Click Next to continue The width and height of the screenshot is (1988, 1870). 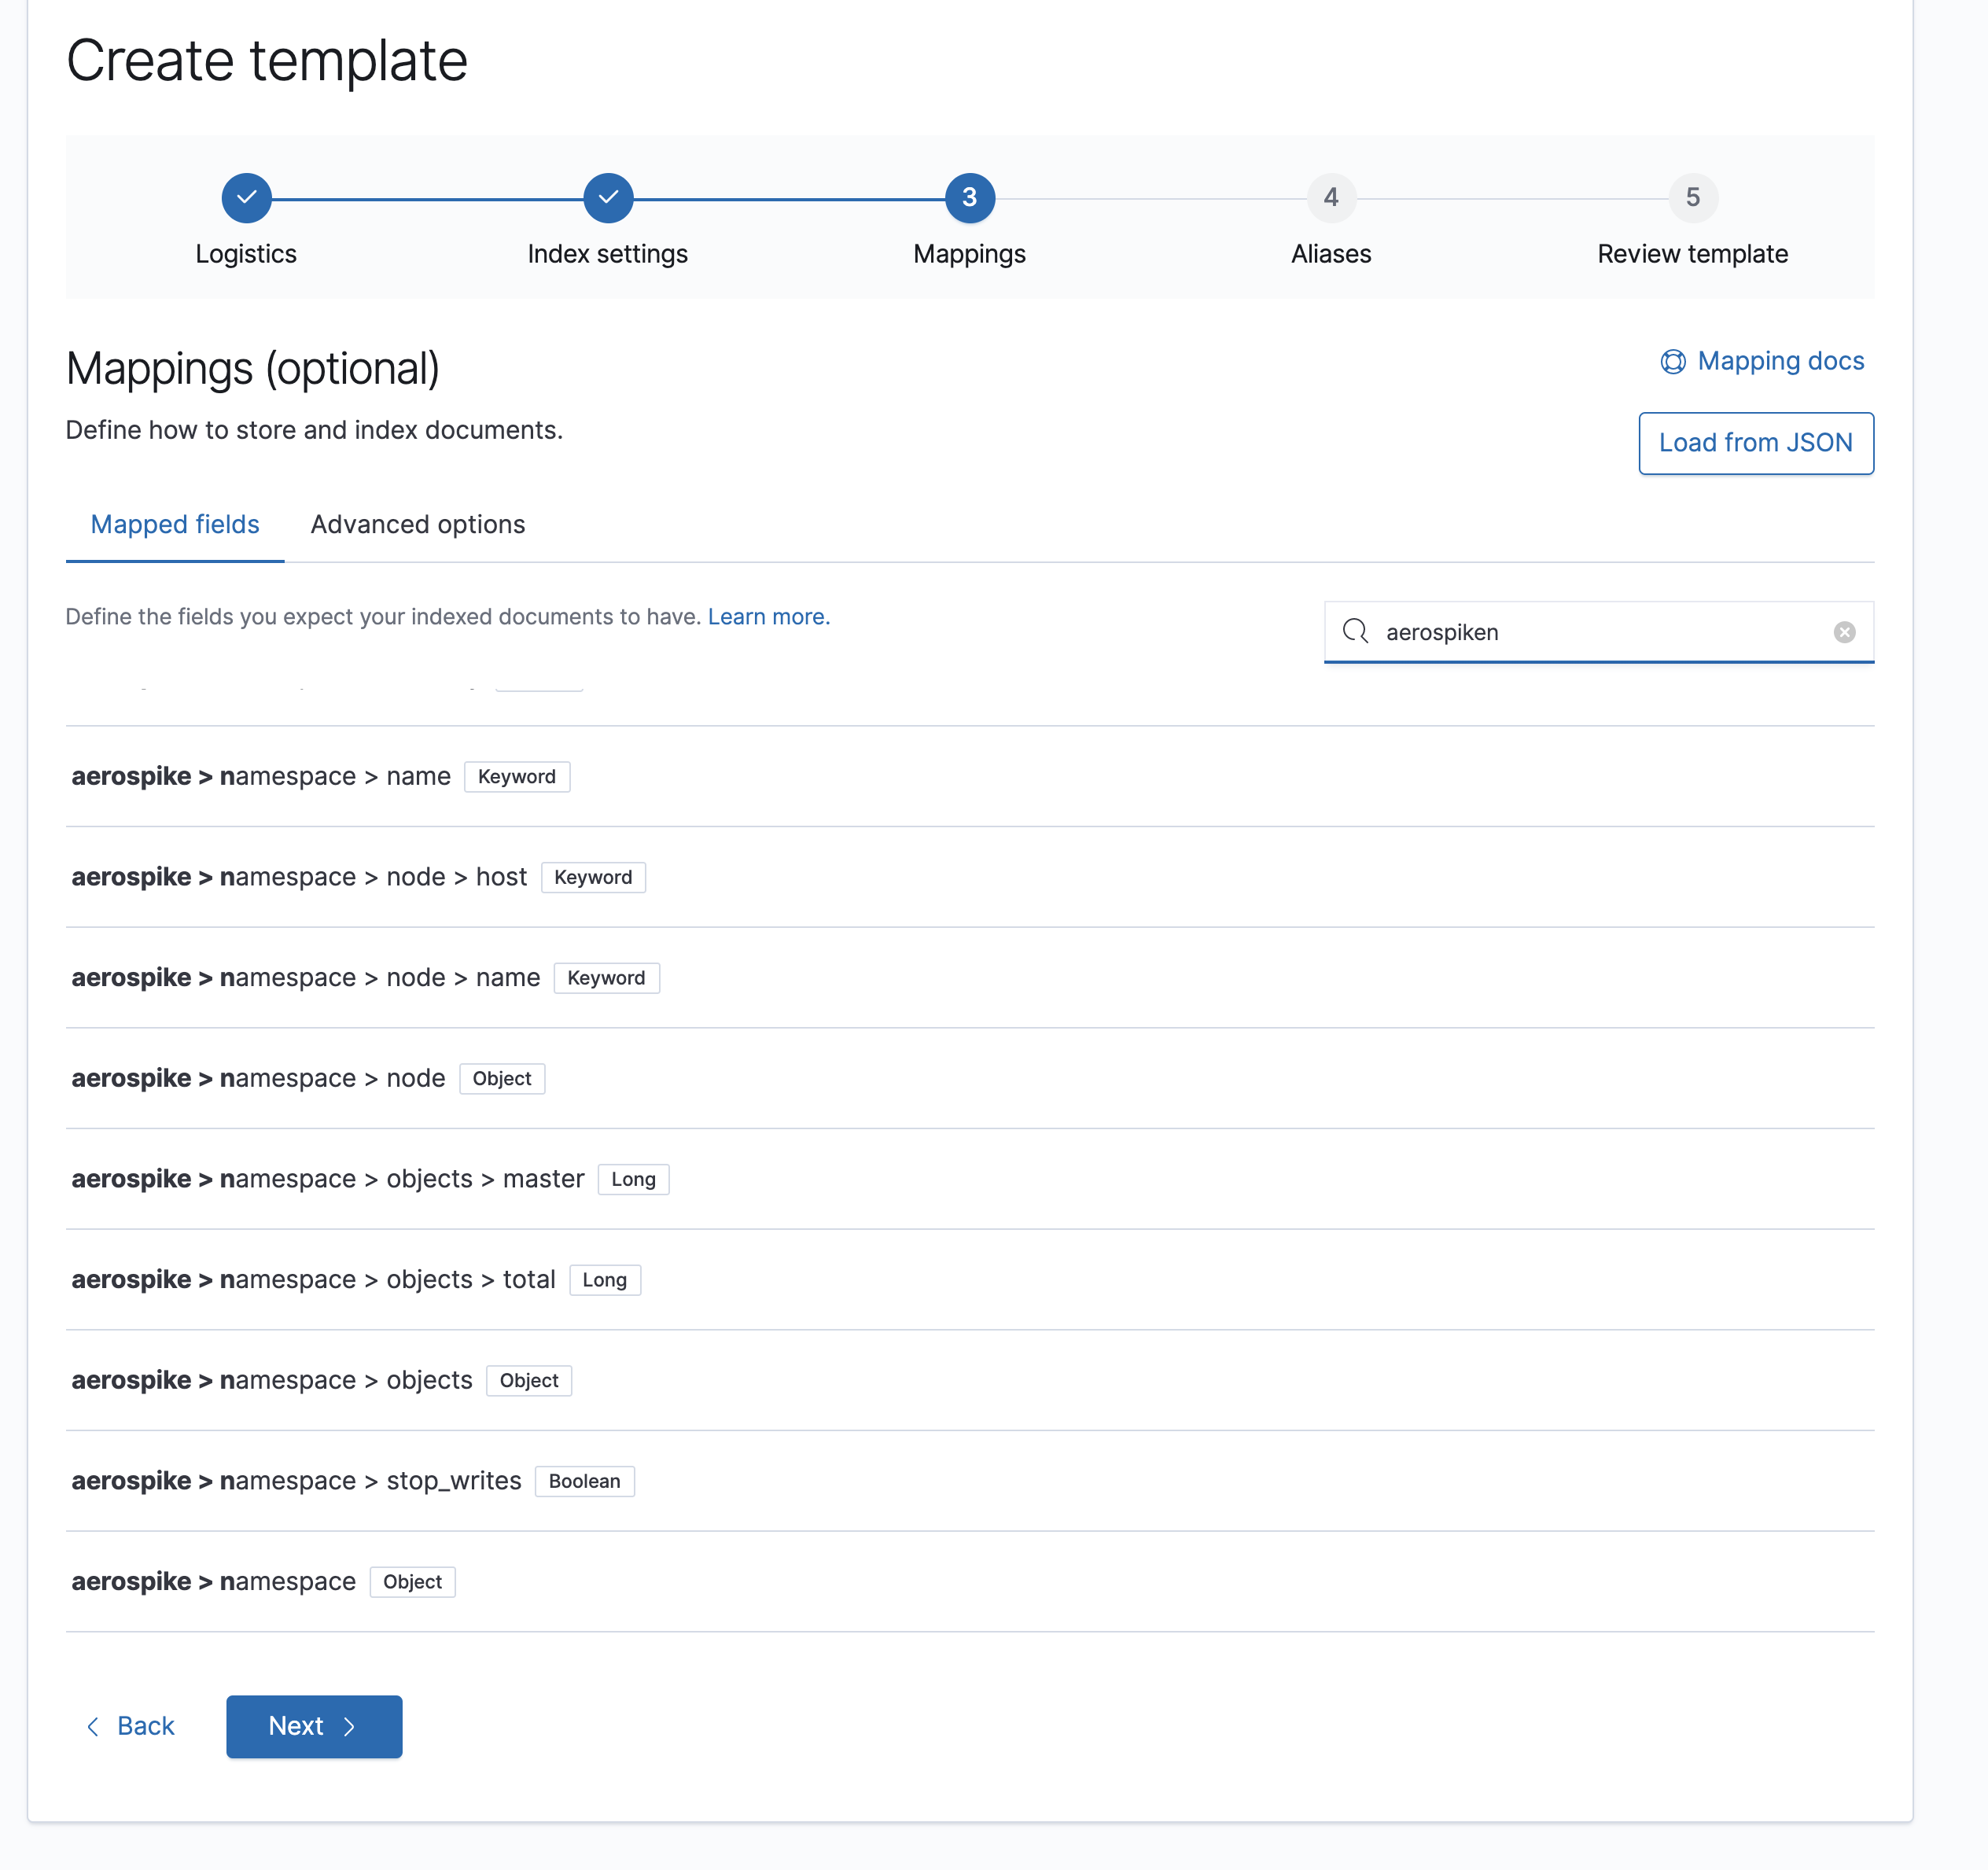tap(313, 1726)
